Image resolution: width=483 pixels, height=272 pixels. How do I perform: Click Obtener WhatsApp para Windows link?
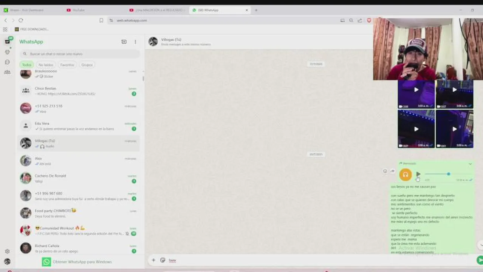pos(77,262)
